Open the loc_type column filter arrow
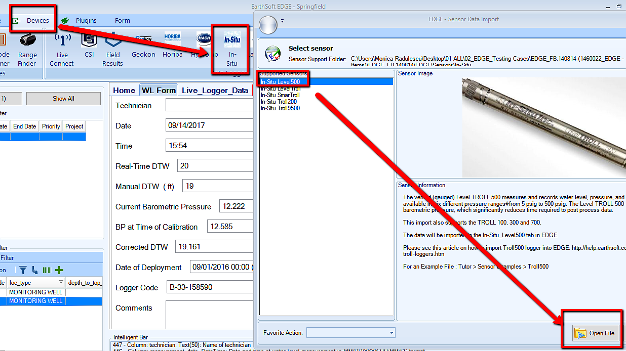This screenshot has height=351, width=626. click(x=61, y=283)
